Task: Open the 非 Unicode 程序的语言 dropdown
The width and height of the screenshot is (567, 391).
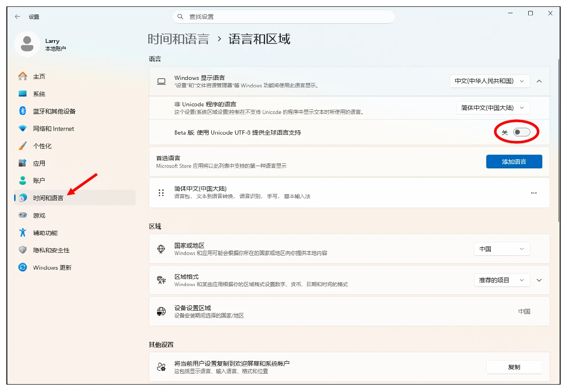Action: [x=493, y=108]
